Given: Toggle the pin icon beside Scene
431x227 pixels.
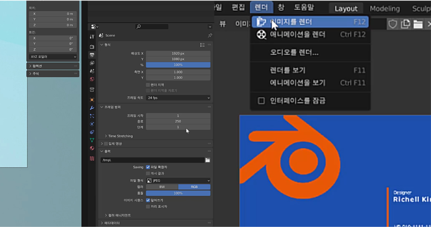Looking at the screenshot, I should (210, 35).
